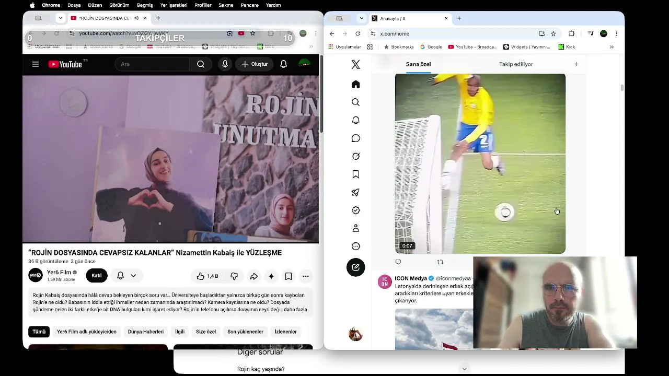Click the YouTube search magnifier button
Screen dimensions: 669x376
pyautogui.click(x=201, y=64)
